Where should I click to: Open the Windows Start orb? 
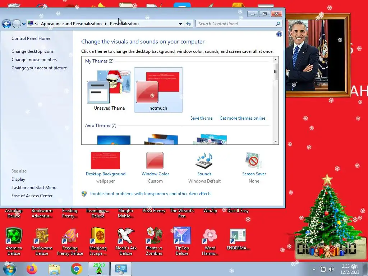point(9,269)
